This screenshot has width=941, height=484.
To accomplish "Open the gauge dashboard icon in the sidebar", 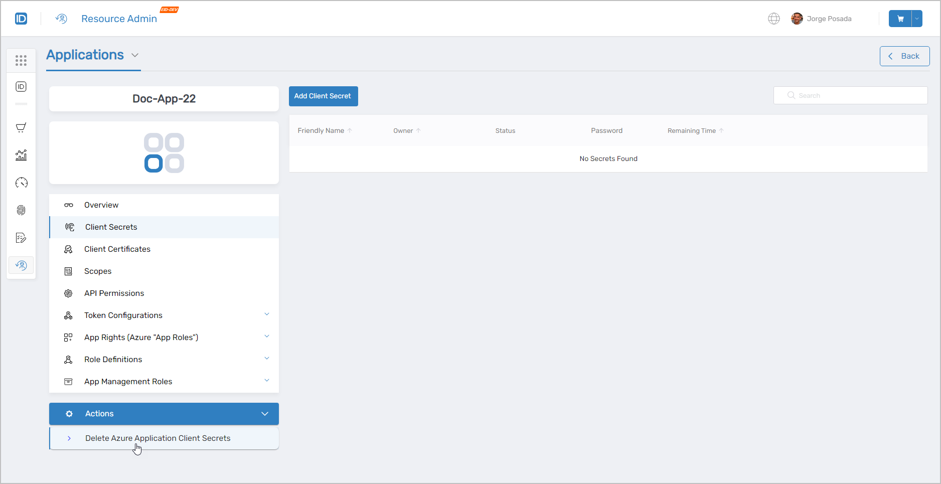I will [x=21, y=183].
